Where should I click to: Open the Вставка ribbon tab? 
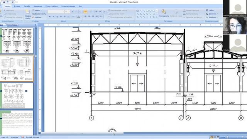17,6
